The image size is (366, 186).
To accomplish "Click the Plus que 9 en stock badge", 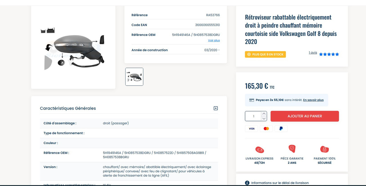I will coord(265,54).
